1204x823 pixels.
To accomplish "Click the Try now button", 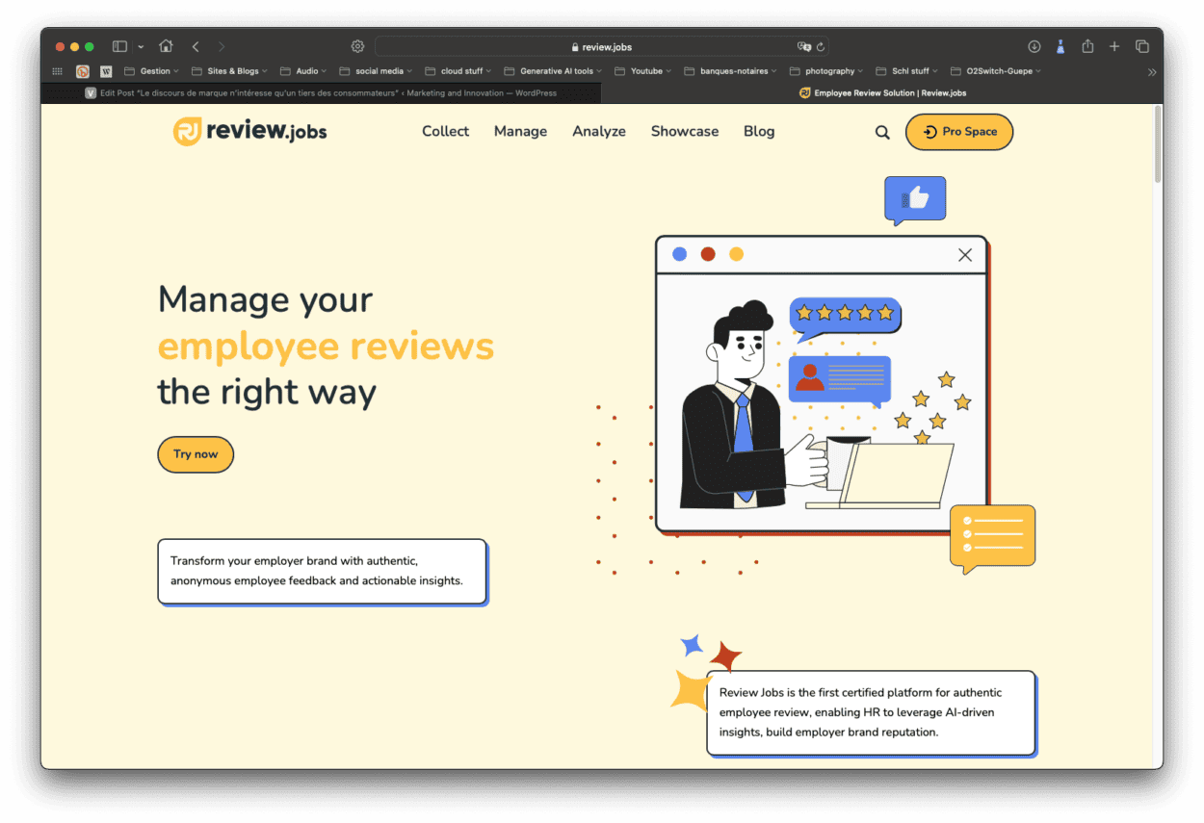I will pos(196,454).
